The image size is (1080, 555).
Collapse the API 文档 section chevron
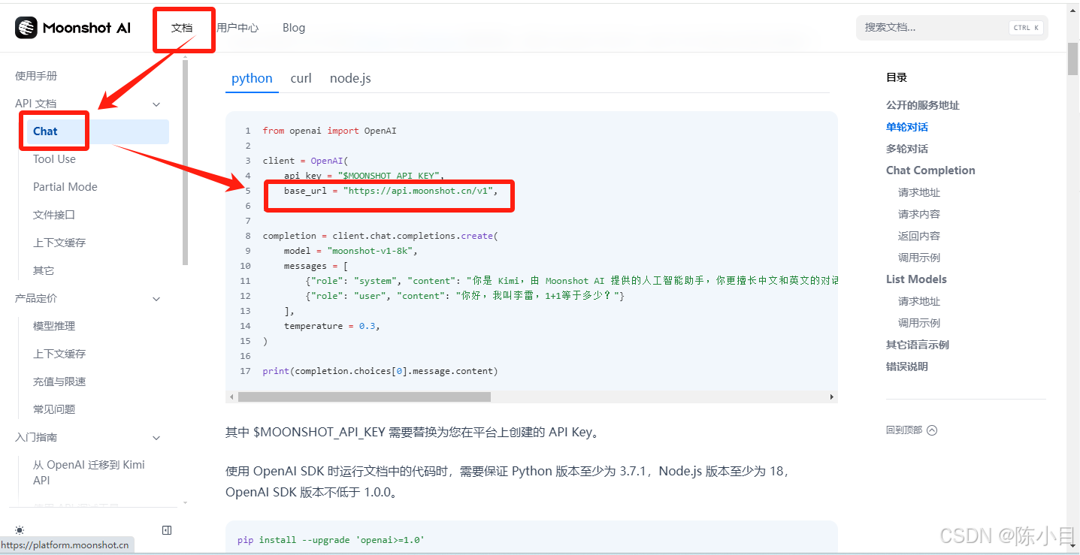[x=156, y=104]
